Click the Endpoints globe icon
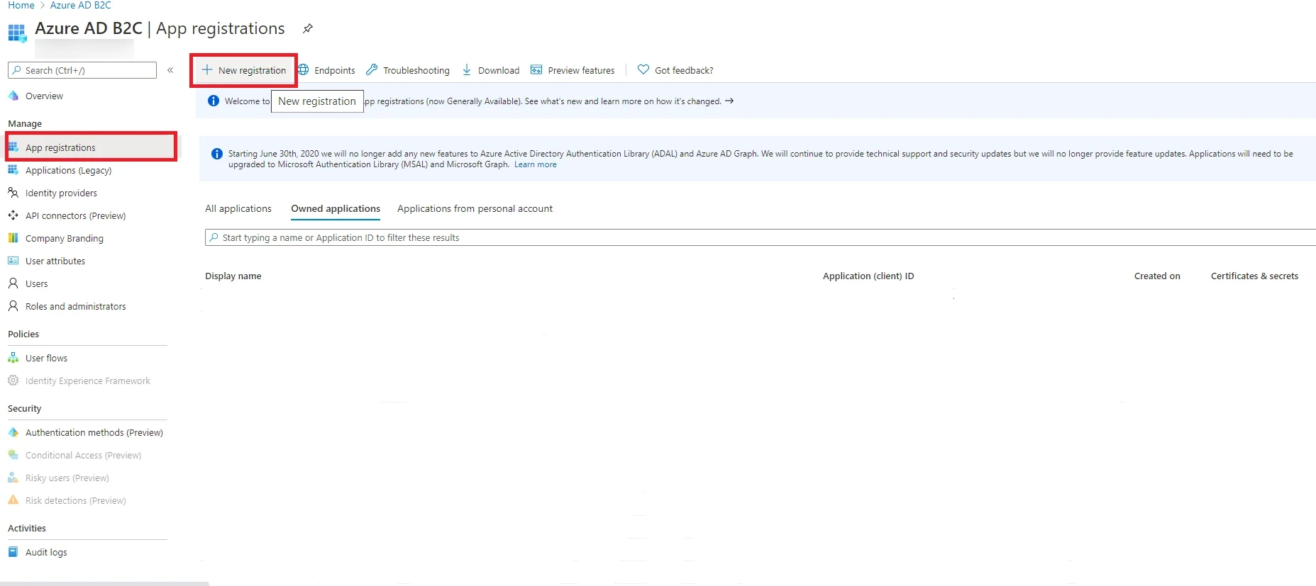 304,69
